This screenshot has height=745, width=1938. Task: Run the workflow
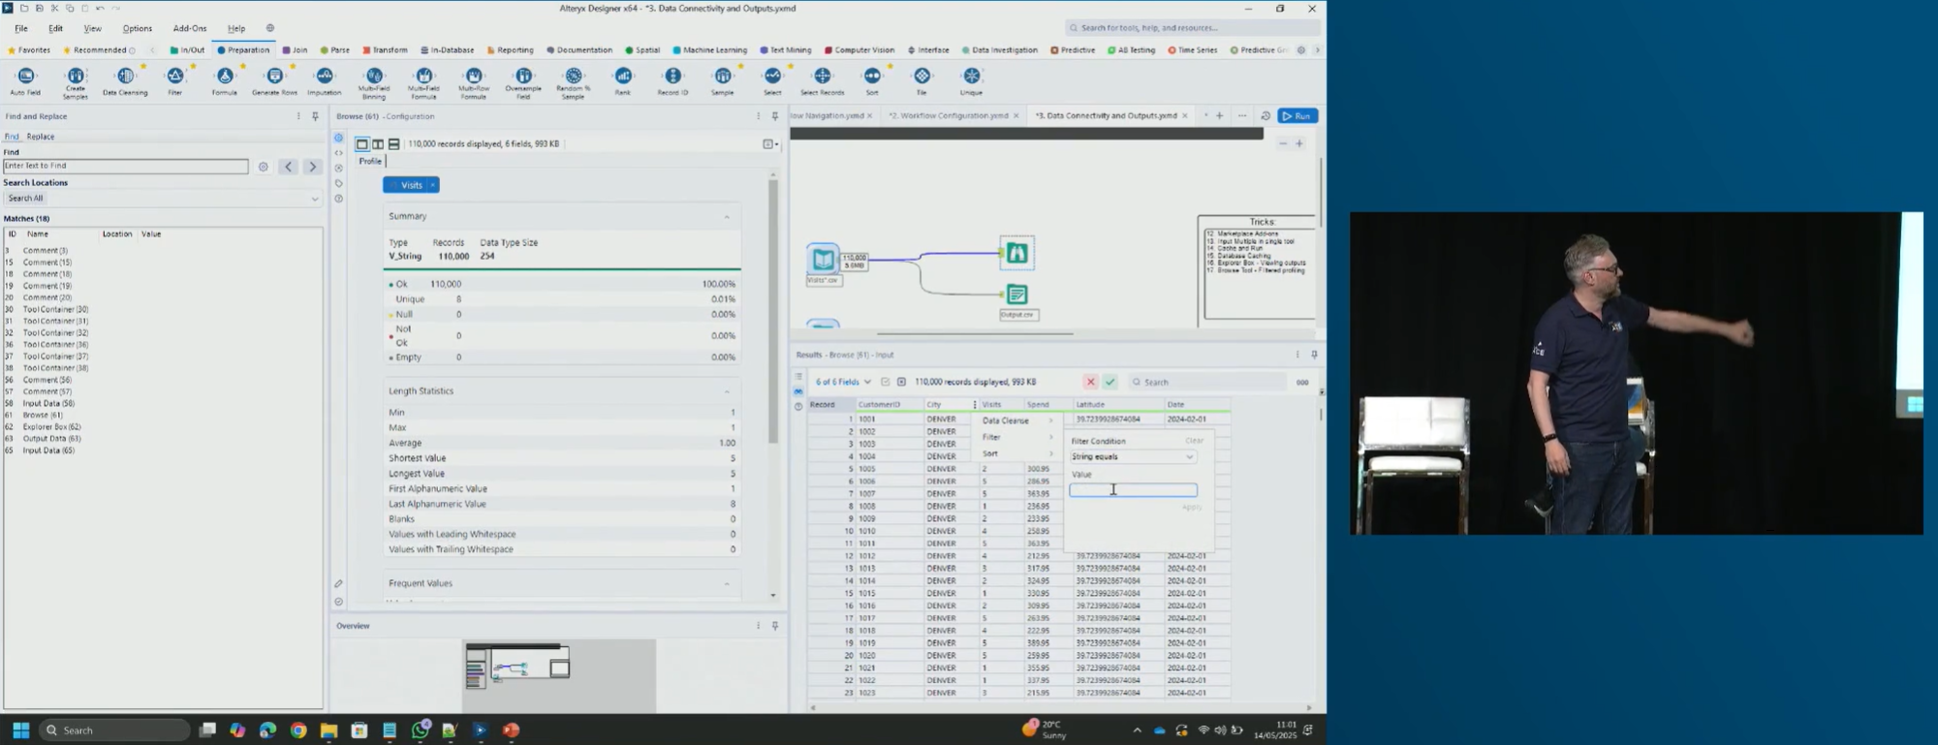[x=1297, y=116]
